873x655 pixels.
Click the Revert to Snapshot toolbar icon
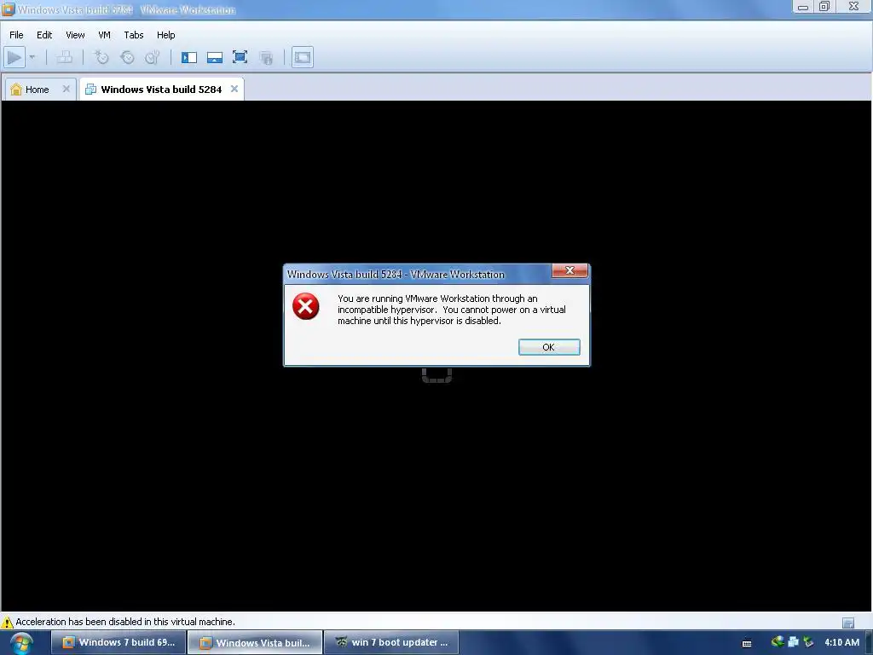pos(127,57)
